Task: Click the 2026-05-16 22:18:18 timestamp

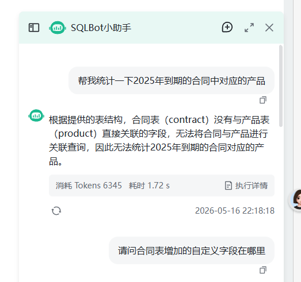Action: (x=235, y=211)
